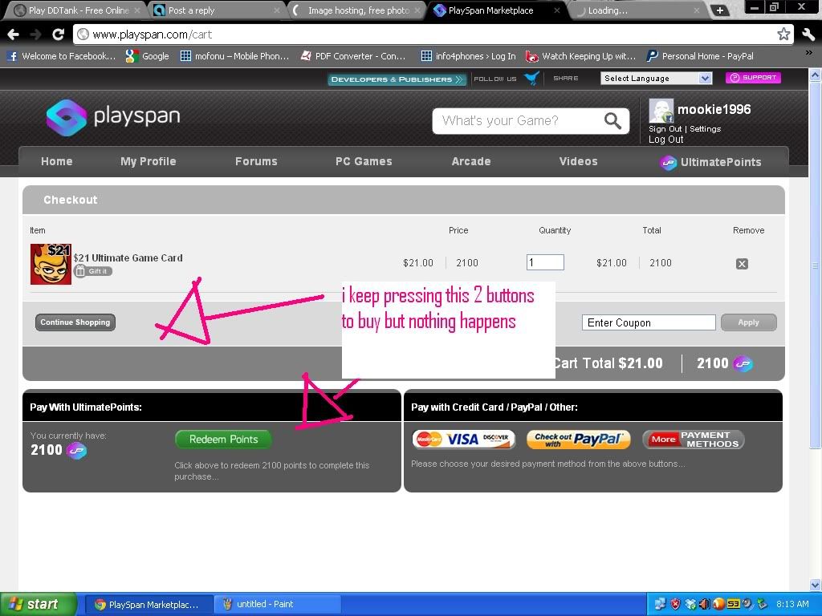The height and width of the screenshot is (616, 822).
Task: Open info4phones Log In bookmark
Action: [x=468, y=56]
